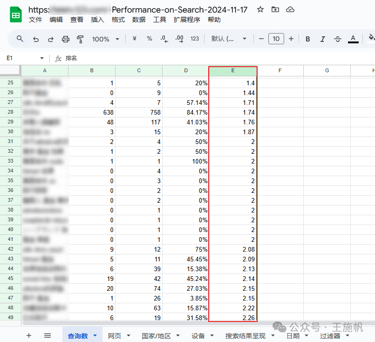Add a new sheet with plus icon
This screenshot has width=375, height=342.
(x=29, y=335)
